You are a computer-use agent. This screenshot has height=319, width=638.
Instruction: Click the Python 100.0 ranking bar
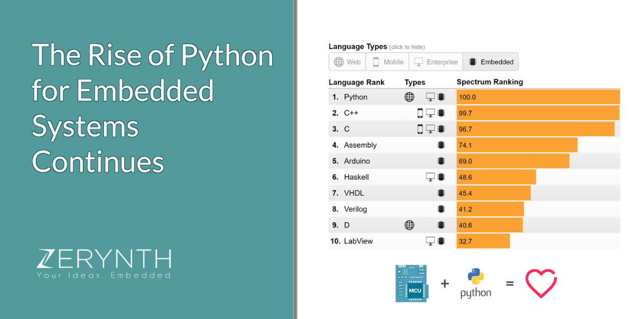538,97
